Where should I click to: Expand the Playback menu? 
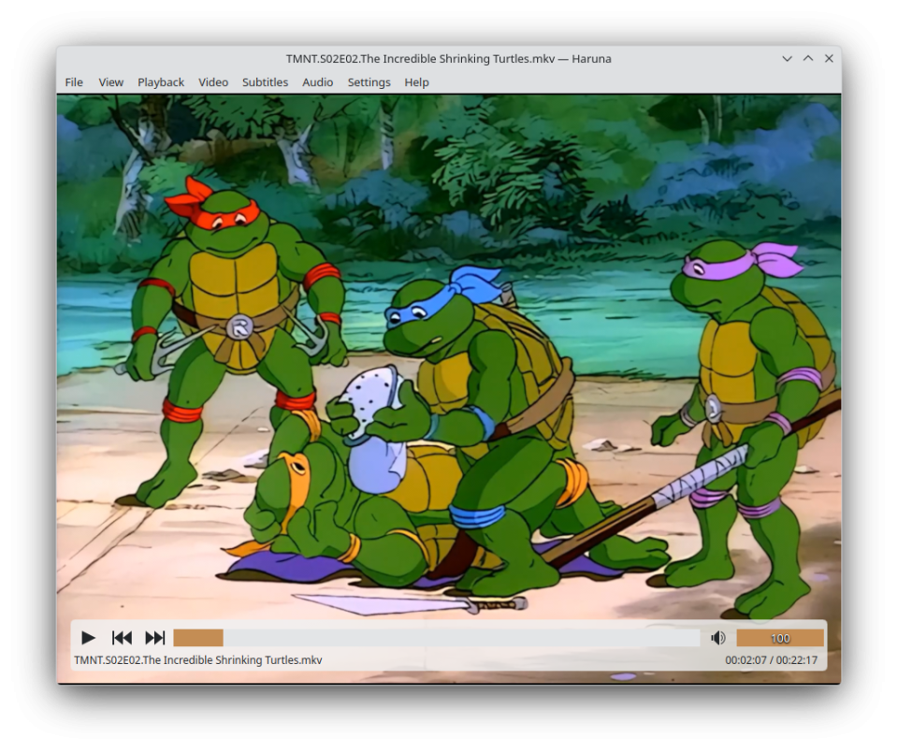tap(161, 82)
